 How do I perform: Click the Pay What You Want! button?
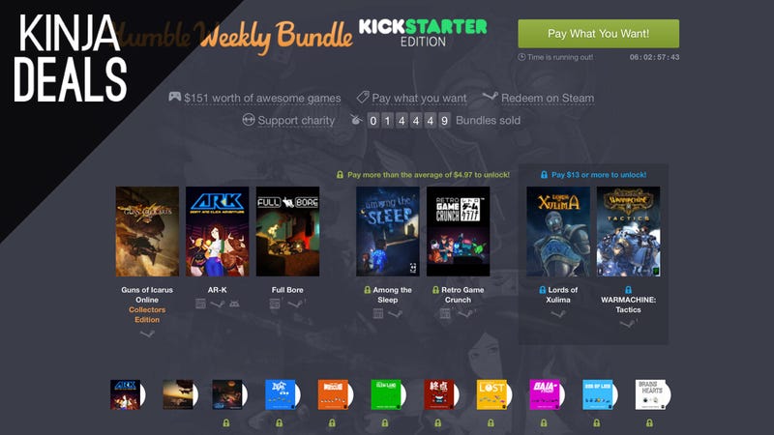point(598,34)
